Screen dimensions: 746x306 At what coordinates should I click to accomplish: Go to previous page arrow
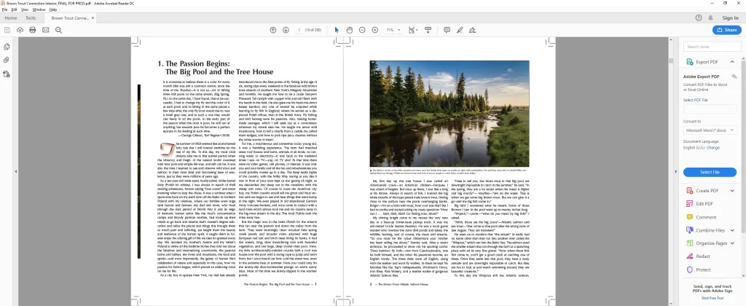273,30
